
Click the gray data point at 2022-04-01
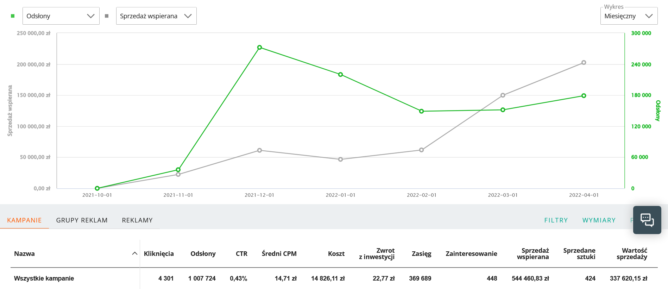[584, 63]
